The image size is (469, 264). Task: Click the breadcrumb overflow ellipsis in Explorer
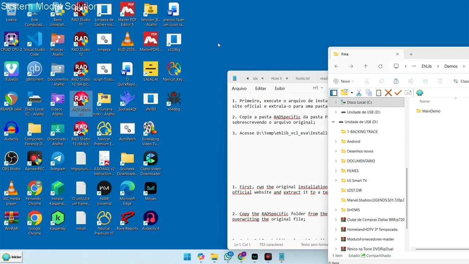[414, 66]
